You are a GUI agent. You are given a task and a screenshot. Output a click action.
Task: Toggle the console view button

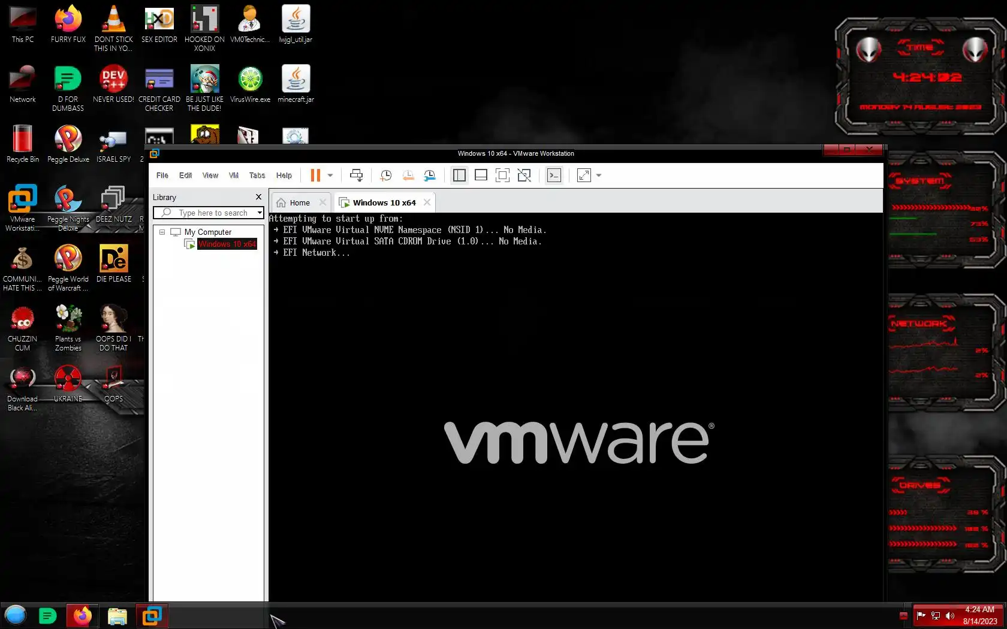[x=554, y=175]
